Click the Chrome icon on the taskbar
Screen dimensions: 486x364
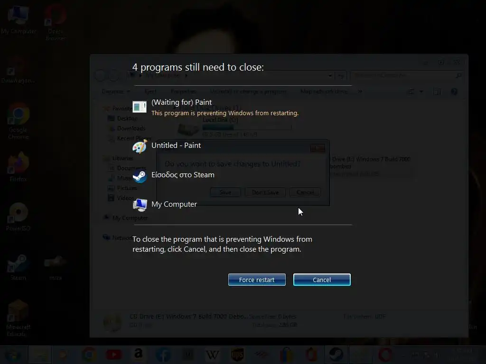coord(89,355)
